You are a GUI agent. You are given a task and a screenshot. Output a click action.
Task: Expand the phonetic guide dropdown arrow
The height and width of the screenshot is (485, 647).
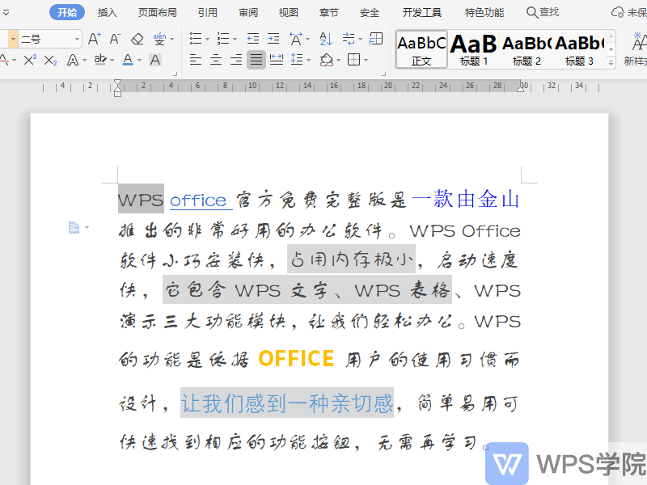pyautogui.click(x=171, y=40)
